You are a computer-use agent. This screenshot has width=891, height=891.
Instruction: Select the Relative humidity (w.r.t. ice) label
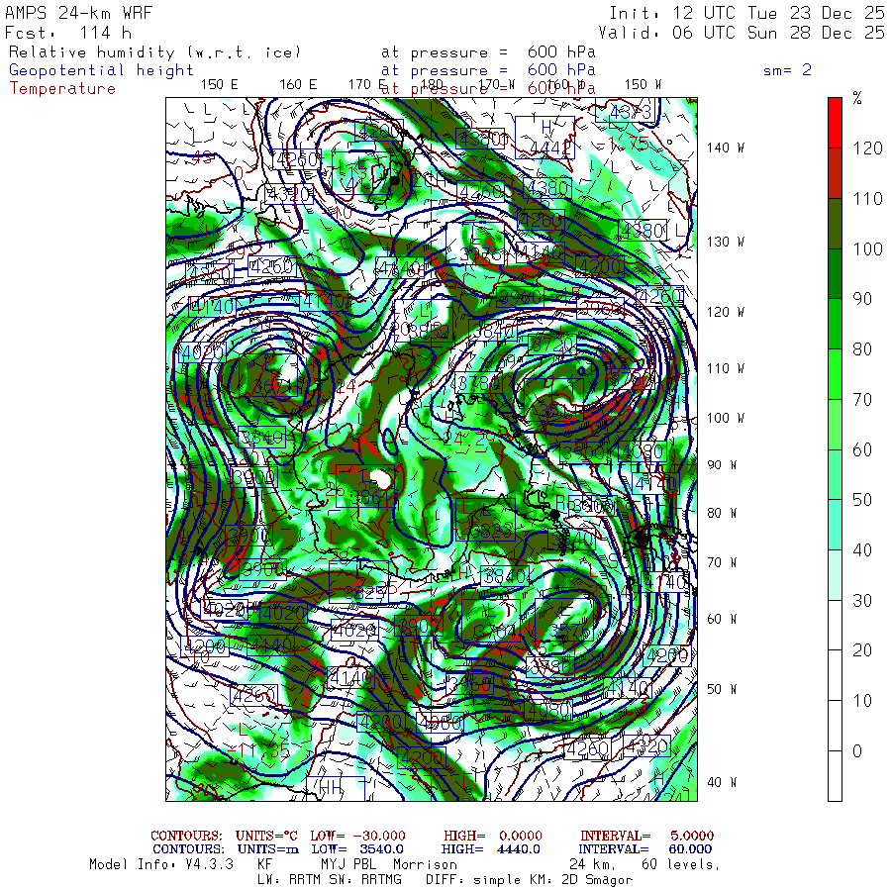pos(154,51)
